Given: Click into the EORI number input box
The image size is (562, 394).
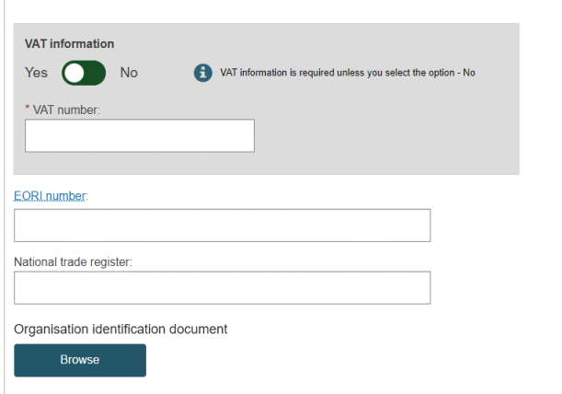Looking at the screenshot, I should [x=222, y=226].
